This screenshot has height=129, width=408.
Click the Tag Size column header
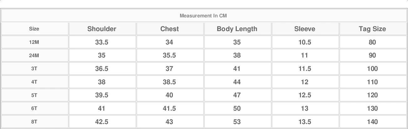click(x=372, y=29)
